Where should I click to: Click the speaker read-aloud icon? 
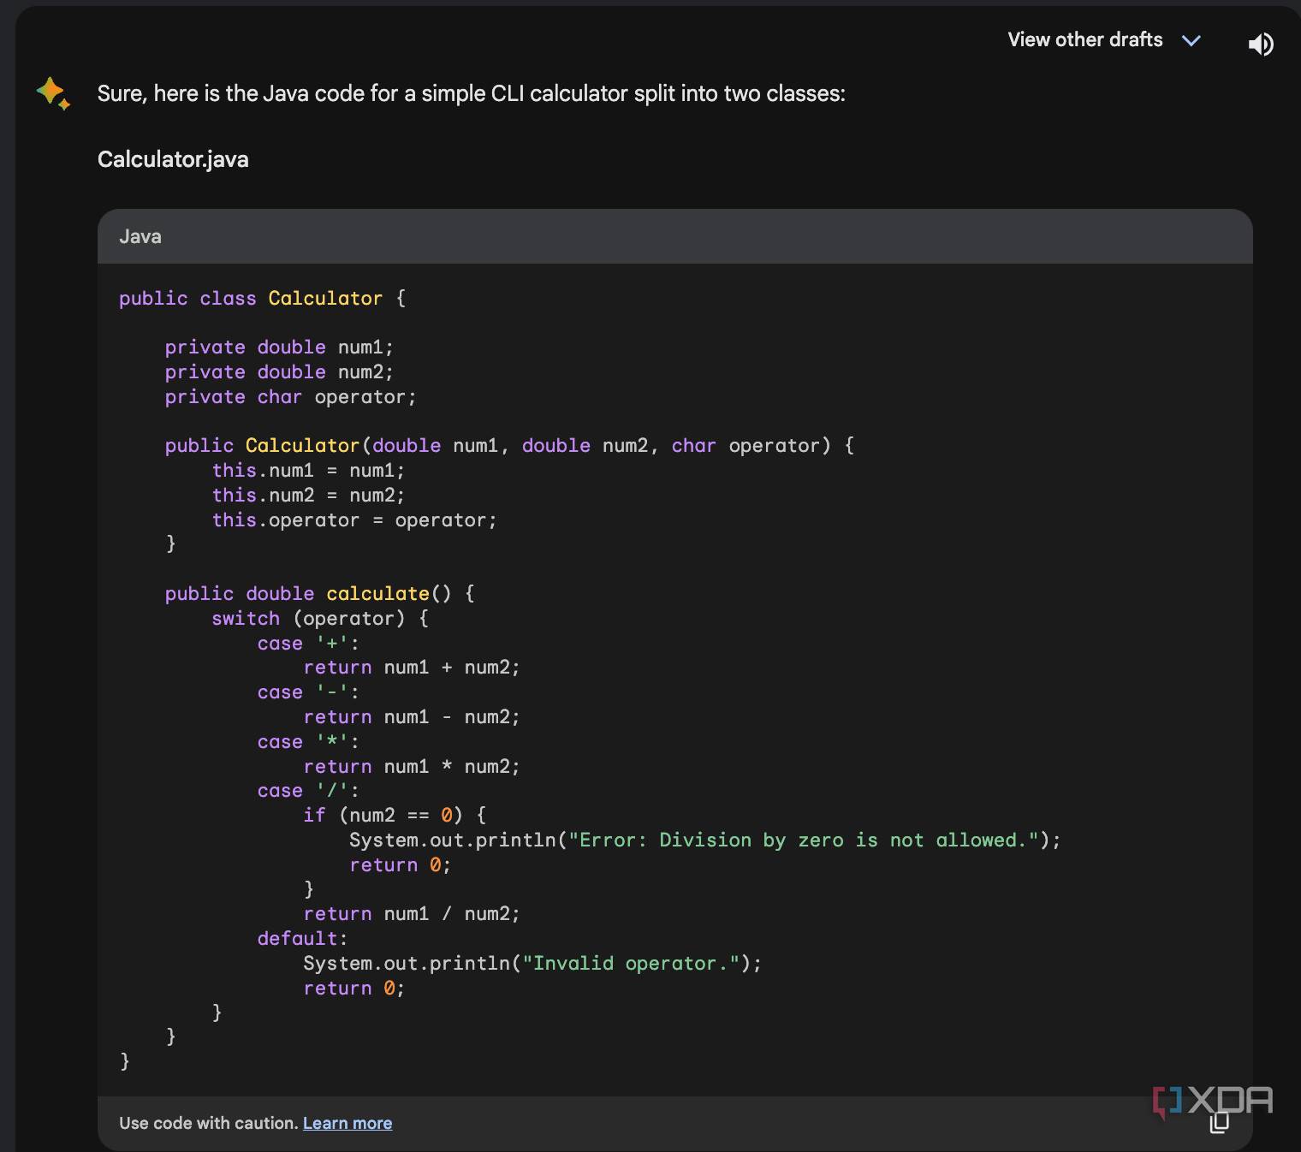click(x=1261, y=44)
